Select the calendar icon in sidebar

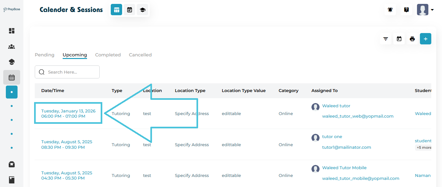pos(12,77)
